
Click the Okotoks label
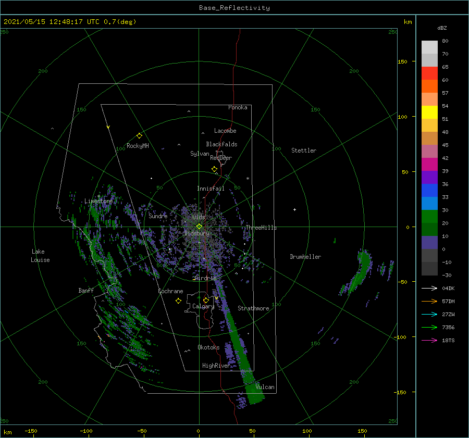208,347
